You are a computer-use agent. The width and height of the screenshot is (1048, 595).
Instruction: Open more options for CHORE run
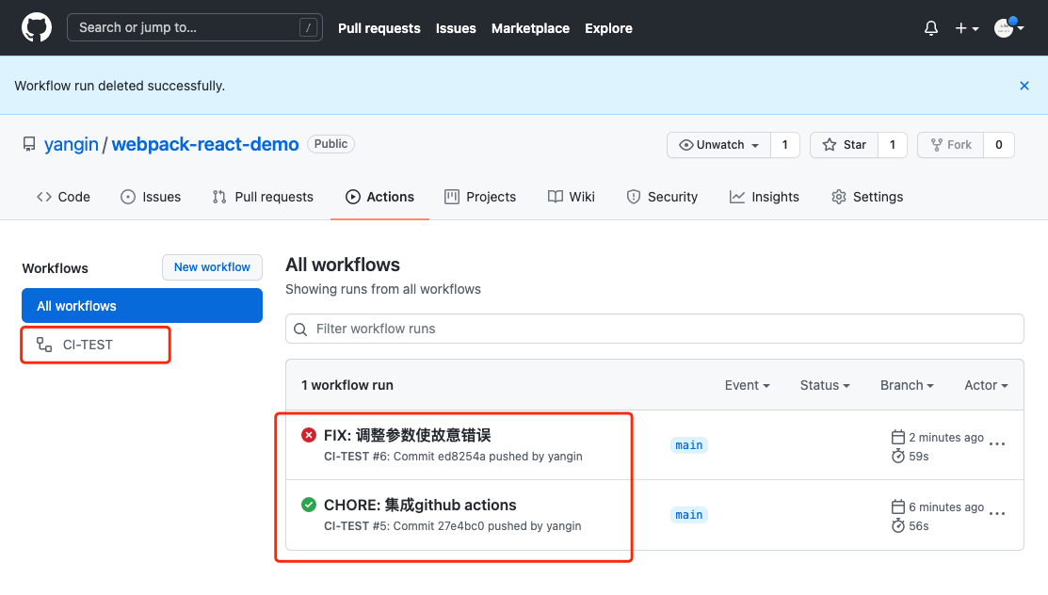click(x=996, y=514)
